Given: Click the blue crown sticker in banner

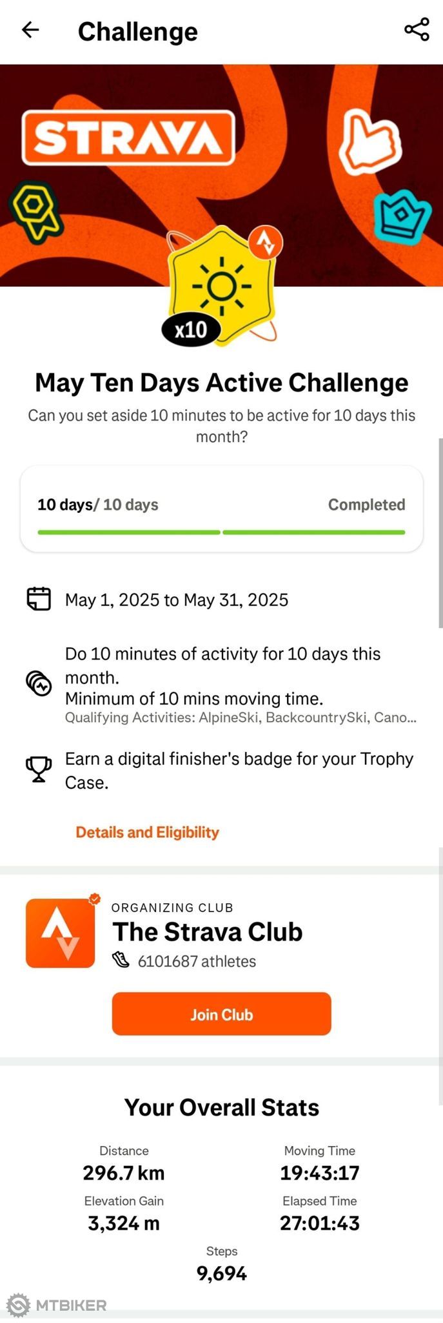Looking at the screenshot, I should click(x=402, y=217).
